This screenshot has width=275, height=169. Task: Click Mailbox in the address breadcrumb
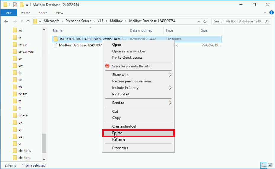(116, 21)
